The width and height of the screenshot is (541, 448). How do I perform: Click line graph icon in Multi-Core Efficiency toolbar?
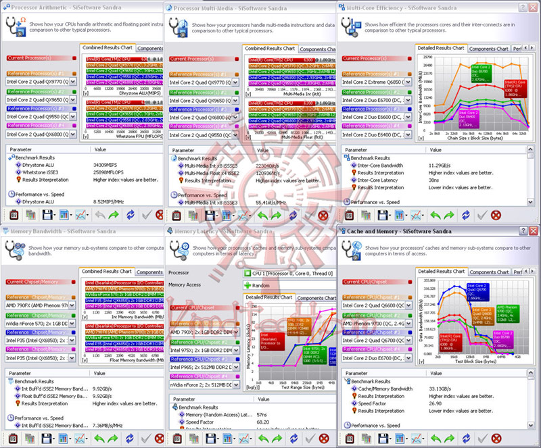[416, 216]
